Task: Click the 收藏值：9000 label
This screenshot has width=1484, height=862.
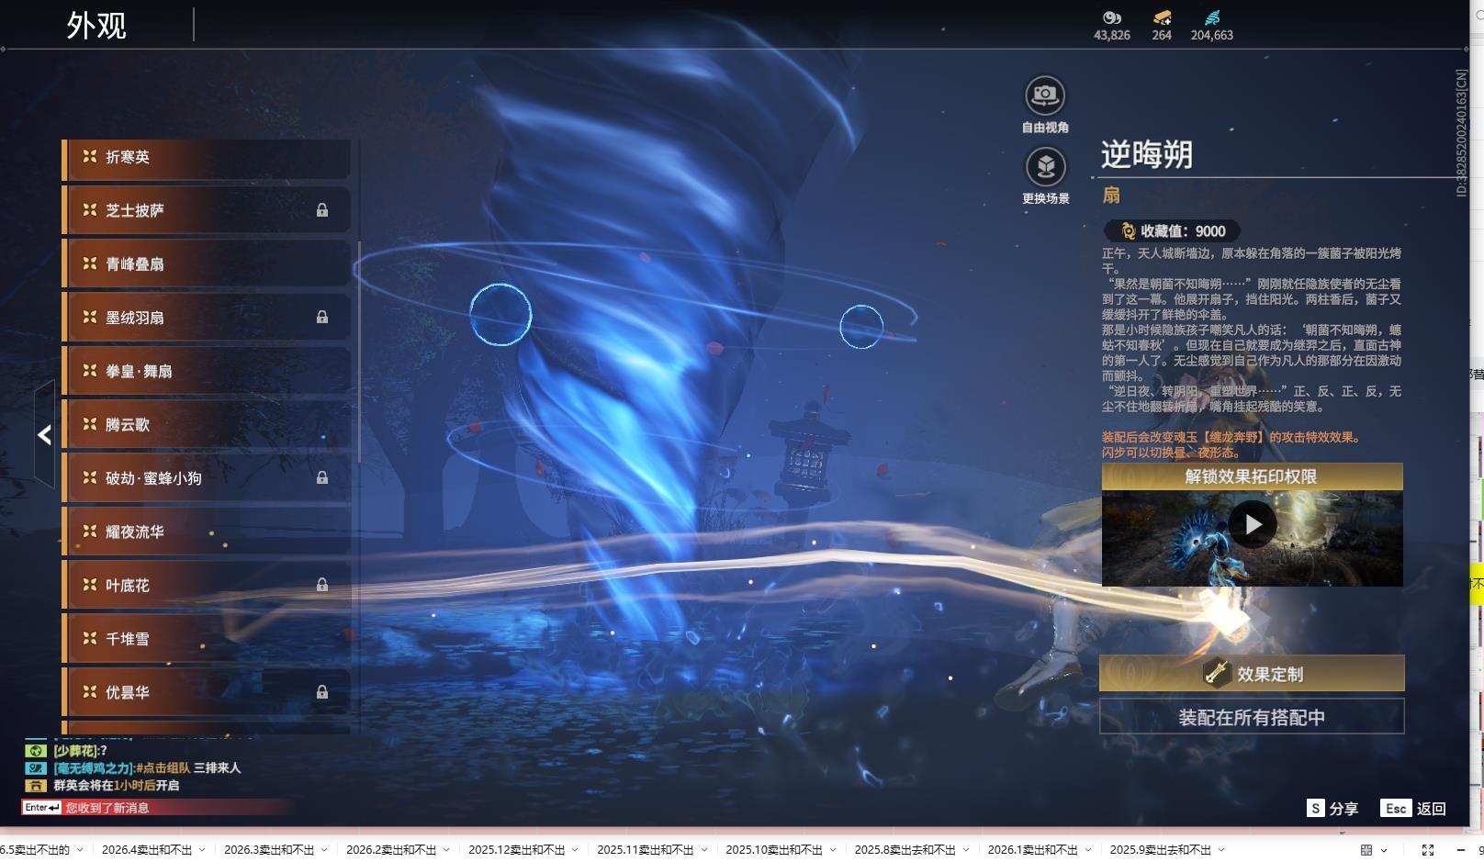Action: [1183, 231]
